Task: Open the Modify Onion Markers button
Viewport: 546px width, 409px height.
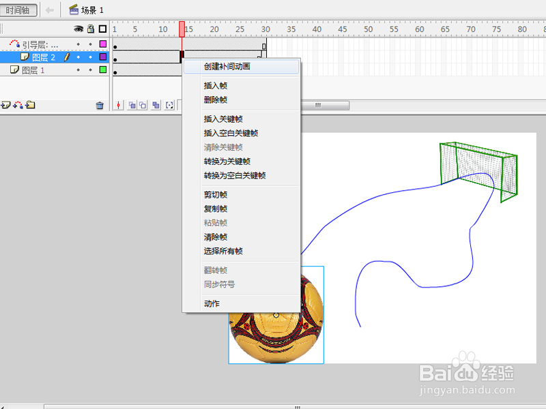Action: tap(169, 105)
